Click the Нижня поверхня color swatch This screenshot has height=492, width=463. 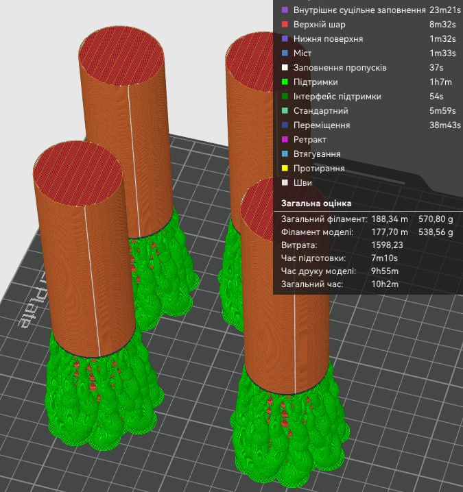(285, 39)
